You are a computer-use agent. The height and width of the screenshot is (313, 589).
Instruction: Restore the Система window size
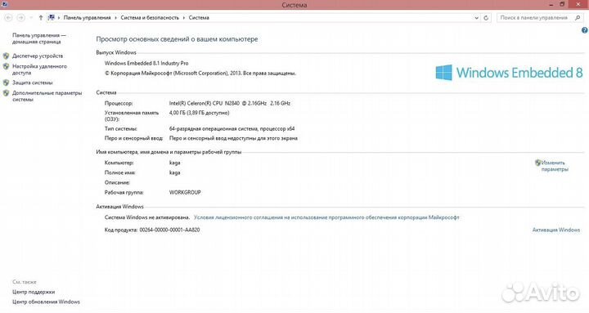pyautogui.click(x=562, y=5)
